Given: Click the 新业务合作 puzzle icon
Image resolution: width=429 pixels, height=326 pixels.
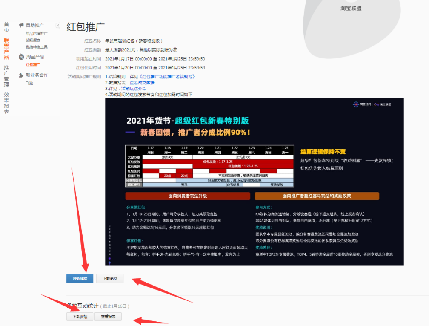Looking at the screenshot, I should (x=21, y=75).
